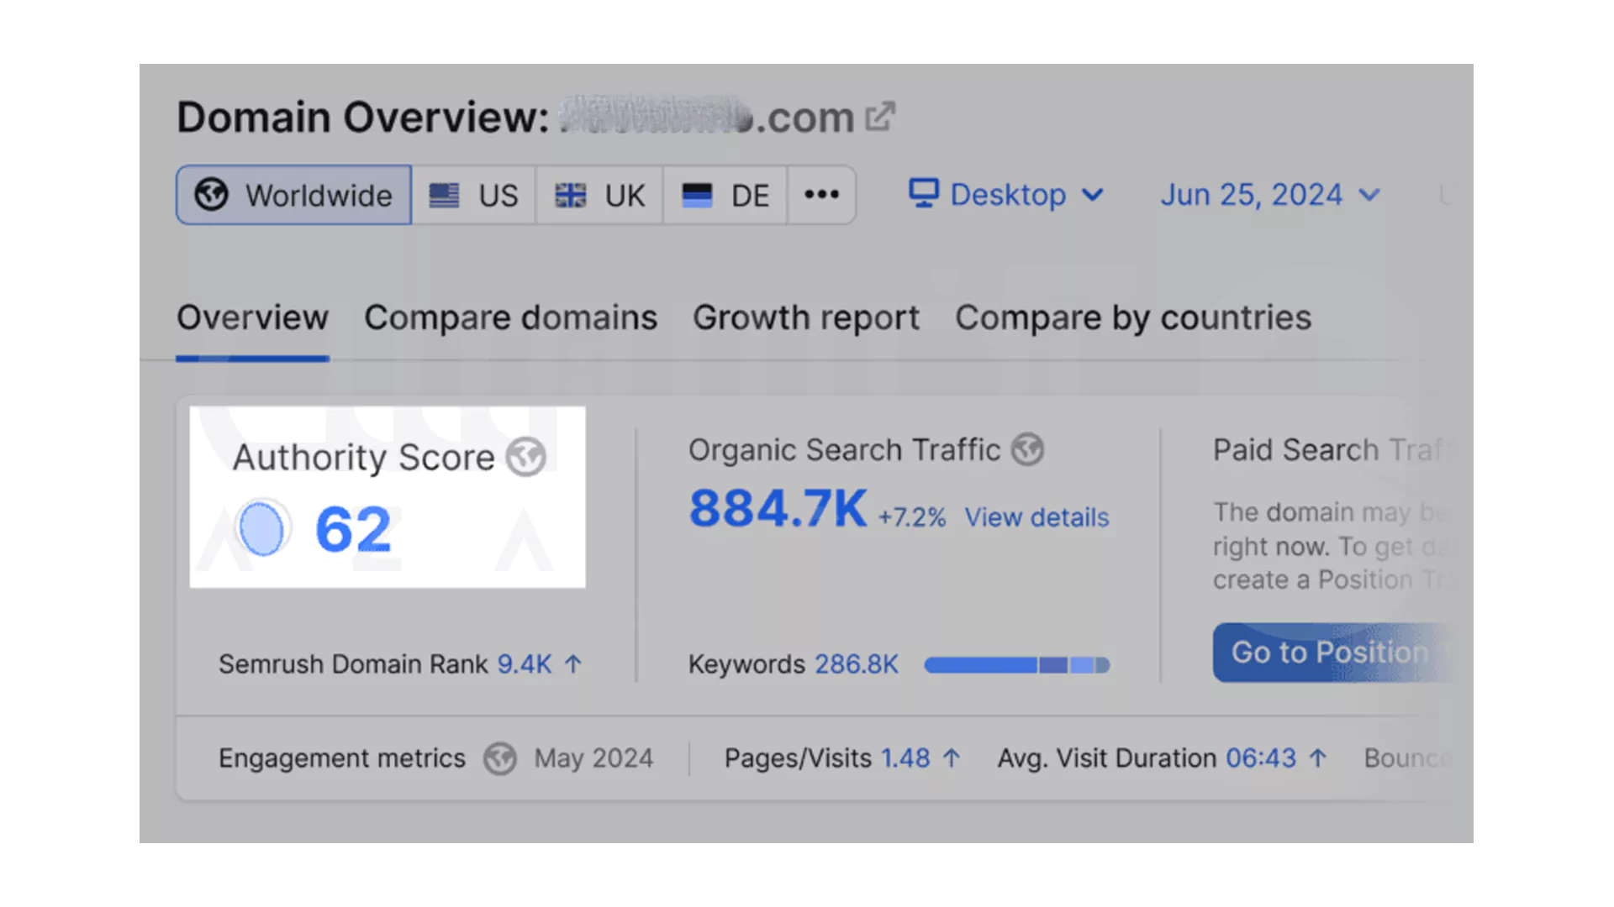Open the Growth report tab
Screen dimensions: 1614x907
click(805, 317)
